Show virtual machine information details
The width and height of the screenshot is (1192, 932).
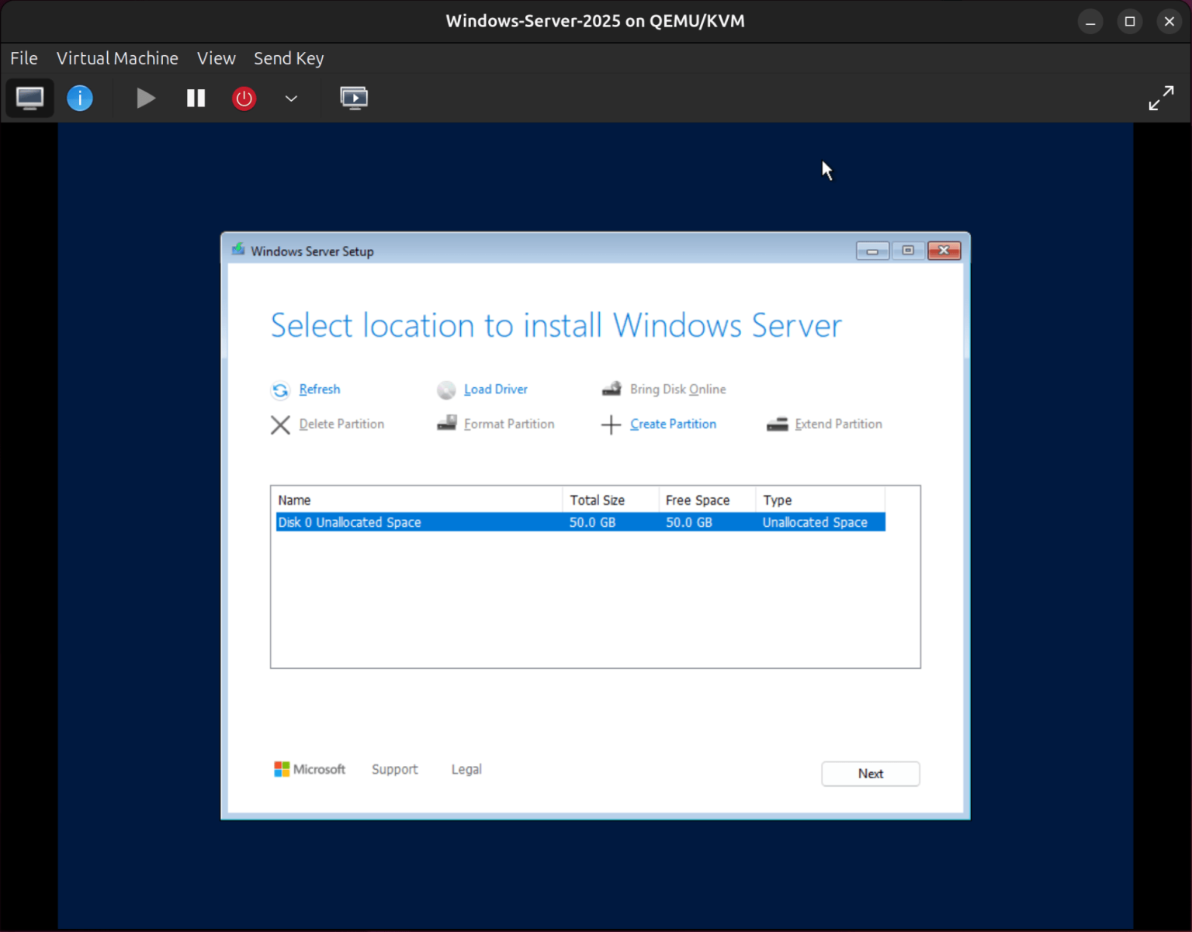(80, 98)
